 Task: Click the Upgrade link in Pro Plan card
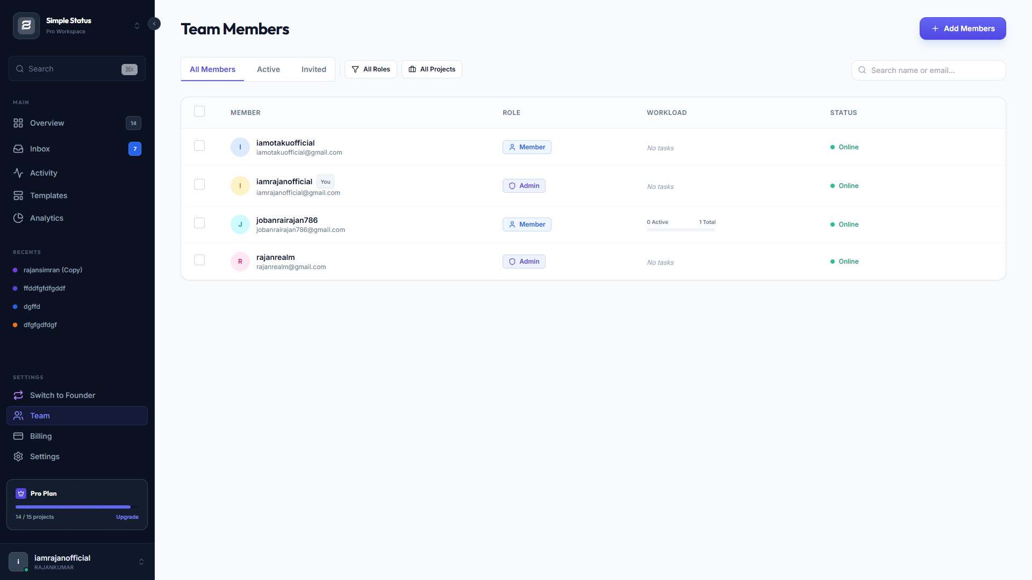[x=127, y=517]
